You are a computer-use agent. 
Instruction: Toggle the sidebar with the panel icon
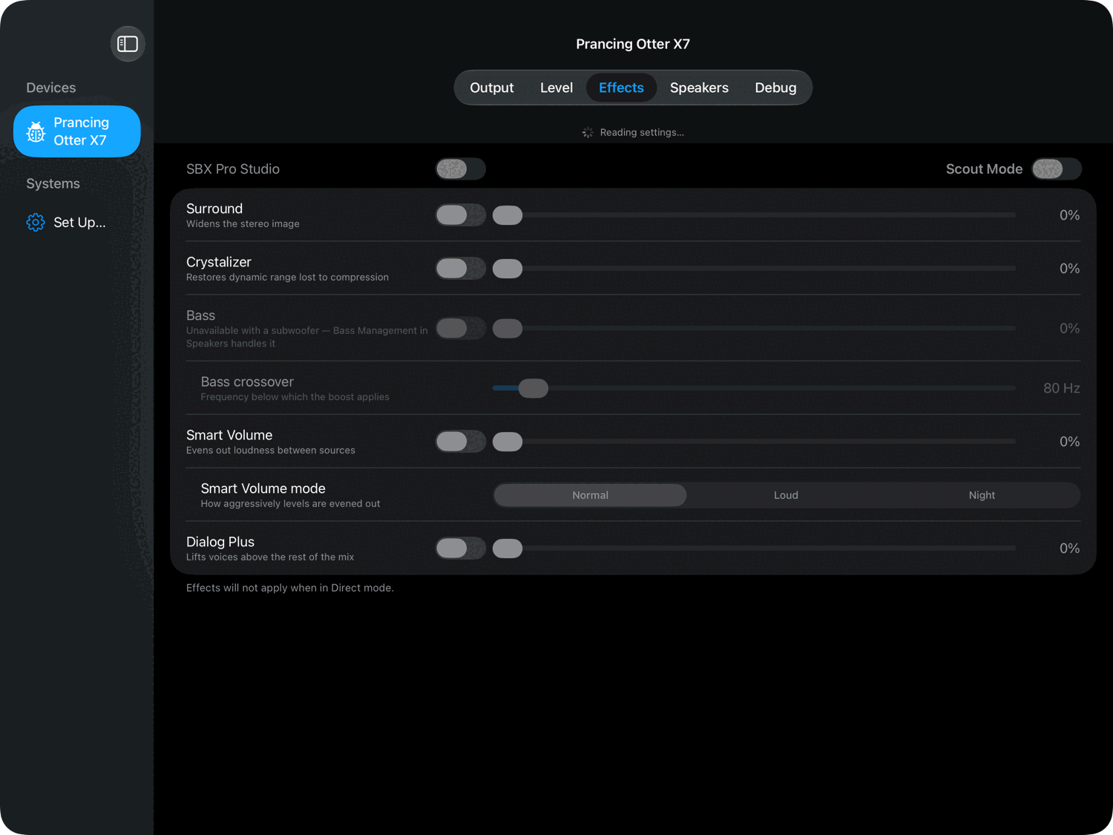click(x=128, y=44)
